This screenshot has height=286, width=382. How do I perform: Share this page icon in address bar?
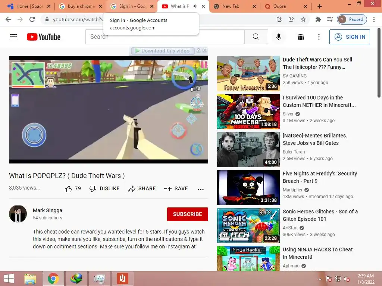pos(291,19)
